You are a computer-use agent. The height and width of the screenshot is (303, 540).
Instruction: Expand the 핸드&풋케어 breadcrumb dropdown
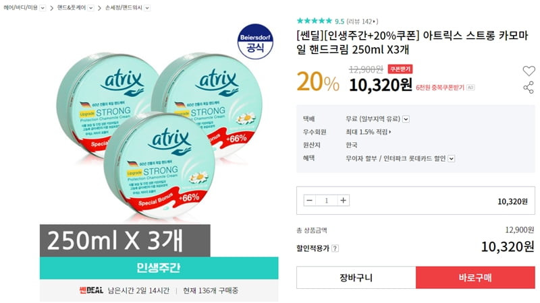click(x=91, y=7)
